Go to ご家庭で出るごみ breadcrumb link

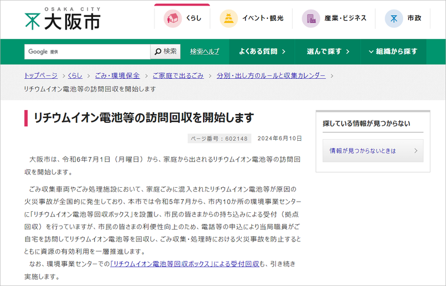[178, 75]
